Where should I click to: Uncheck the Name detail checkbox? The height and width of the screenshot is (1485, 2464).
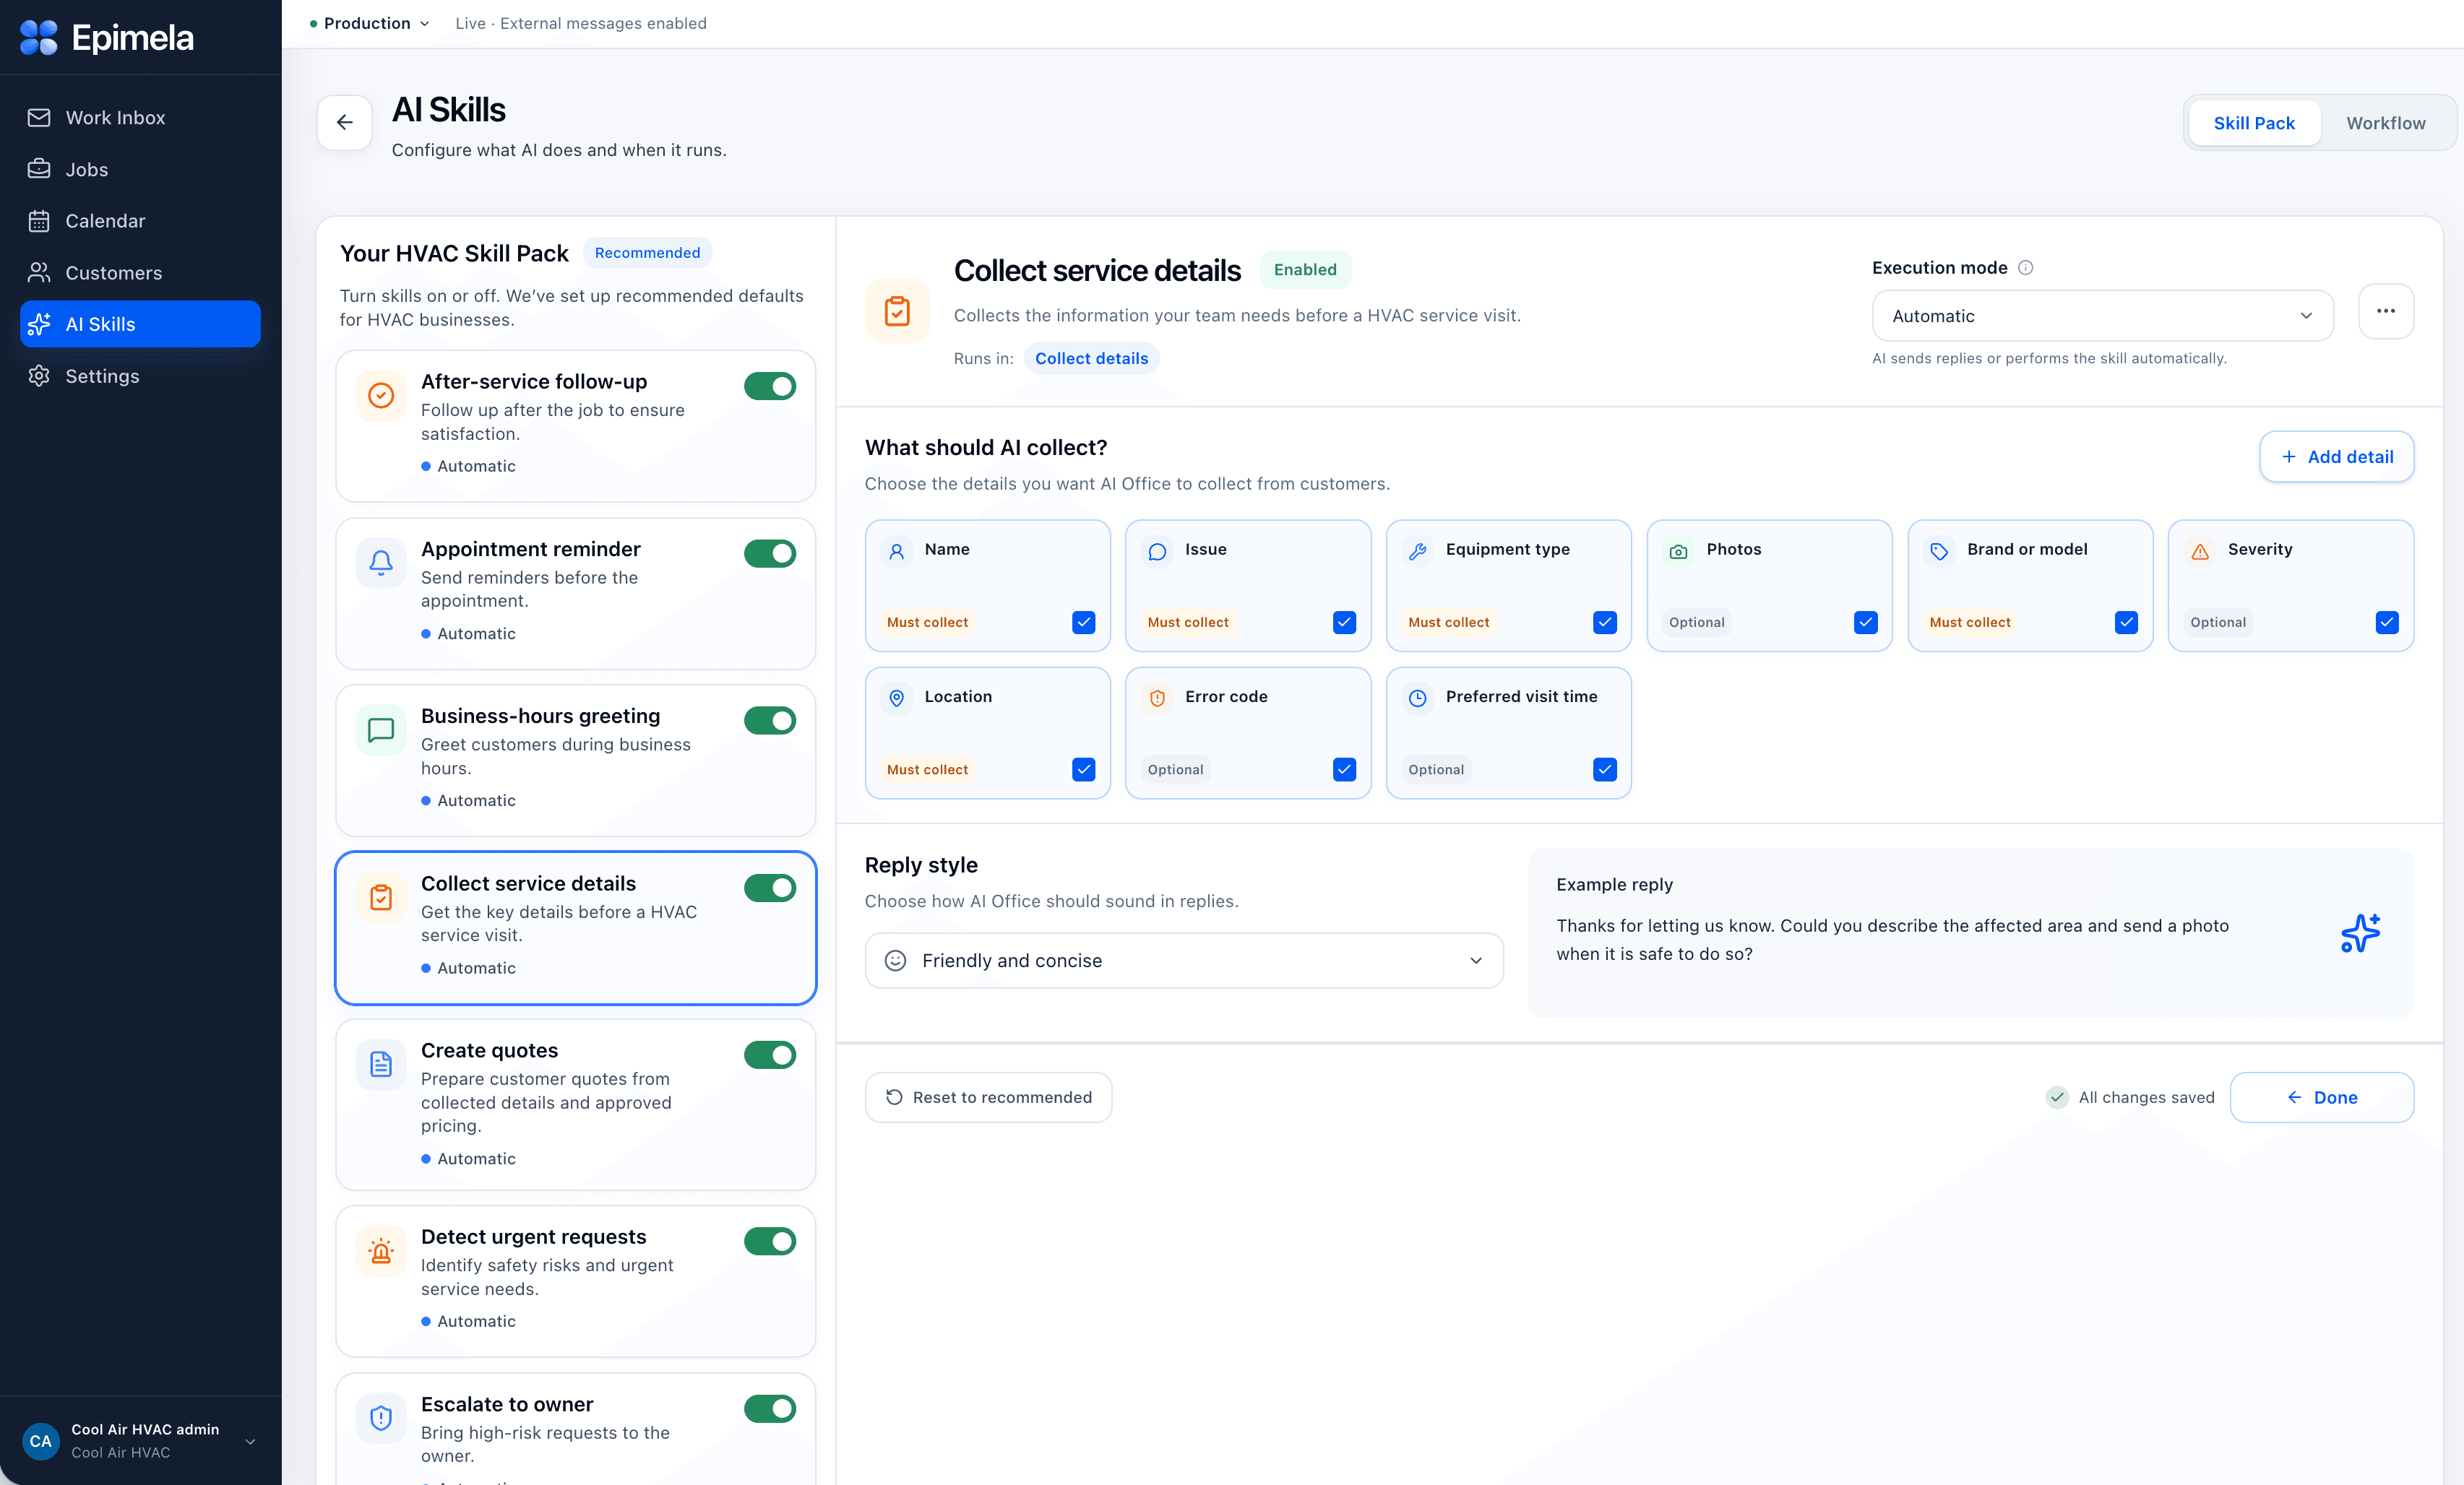[x=1084, y=622]
